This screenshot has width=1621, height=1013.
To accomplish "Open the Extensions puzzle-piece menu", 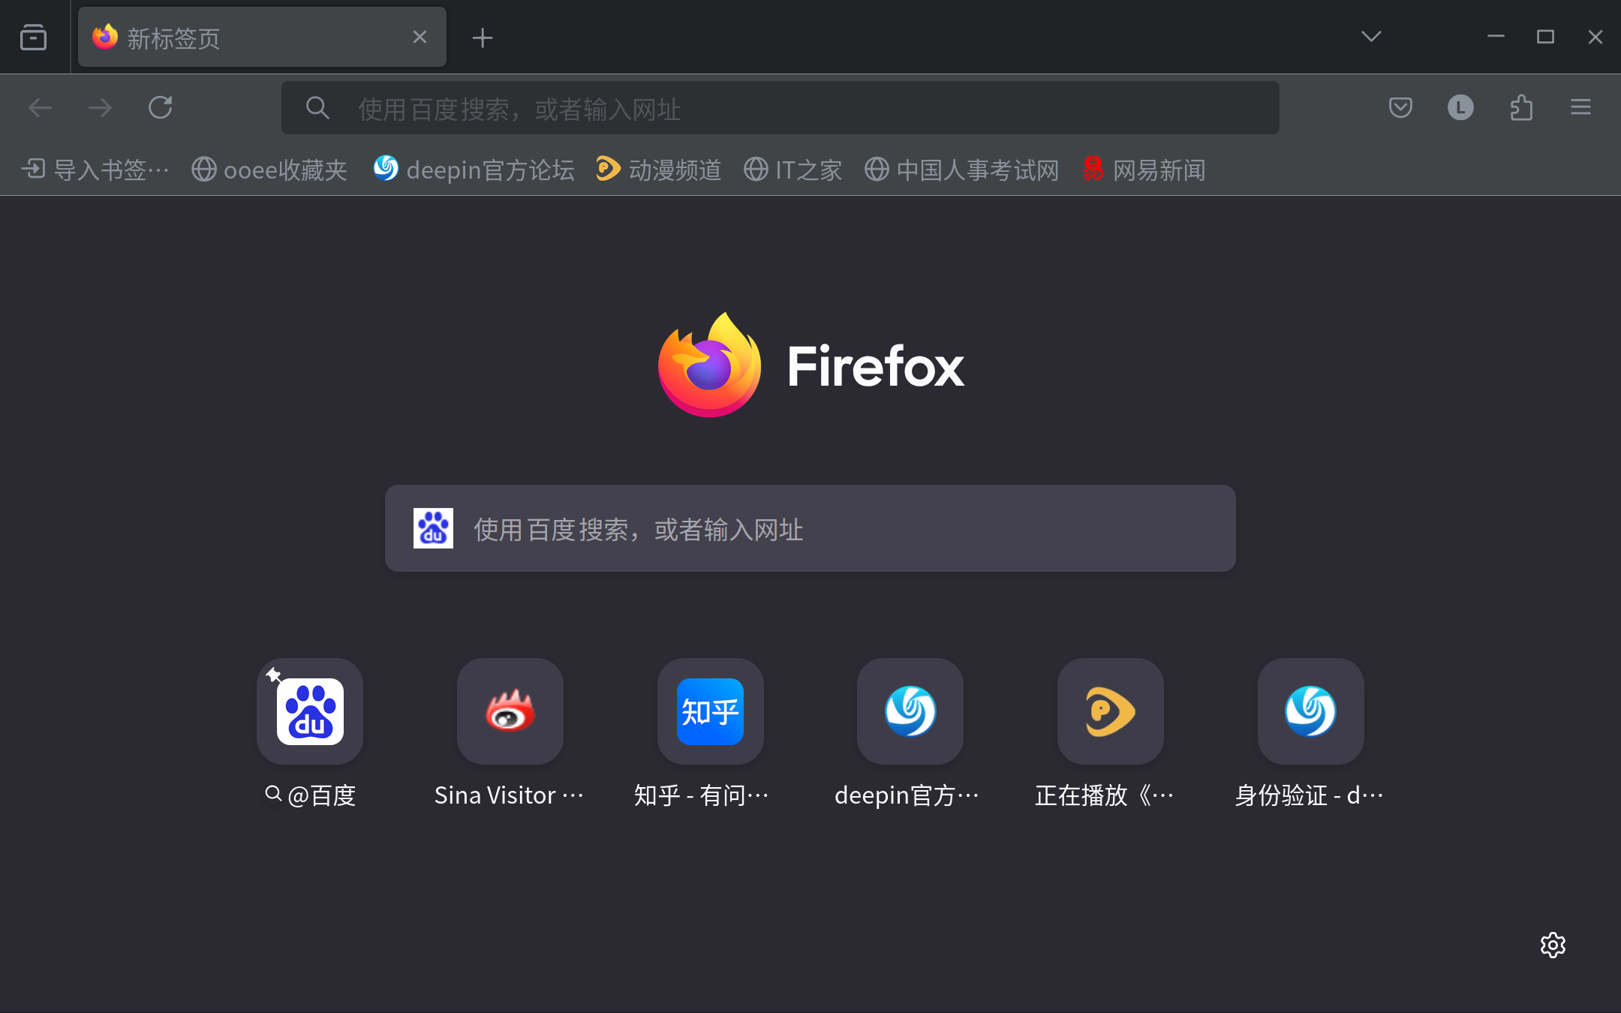I will [1521, 108].
